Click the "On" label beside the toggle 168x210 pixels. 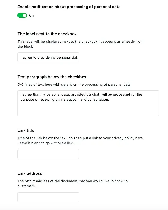tap(31, 15)
